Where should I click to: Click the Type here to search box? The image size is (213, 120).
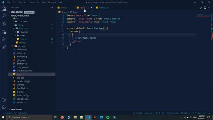pos(29,117)
